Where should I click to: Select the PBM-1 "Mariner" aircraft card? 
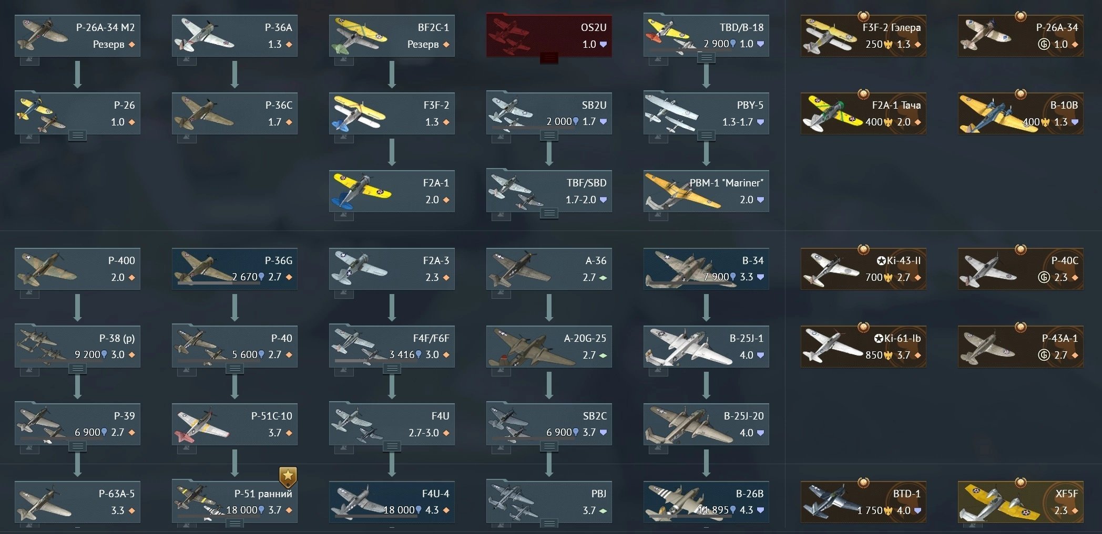pyautogui.click(x=706, y=191)
